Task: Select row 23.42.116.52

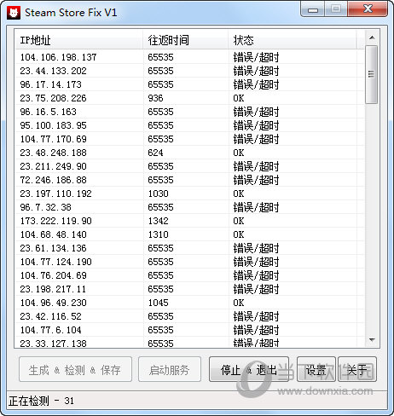Action: point(189,316)
